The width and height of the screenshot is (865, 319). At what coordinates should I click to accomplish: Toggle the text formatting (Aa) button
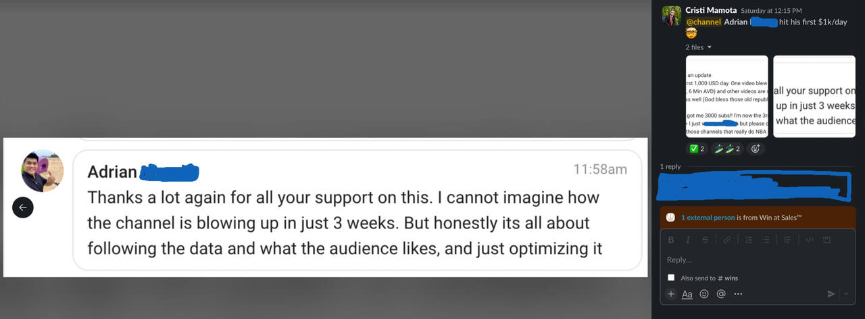click(x=687, y=294)
